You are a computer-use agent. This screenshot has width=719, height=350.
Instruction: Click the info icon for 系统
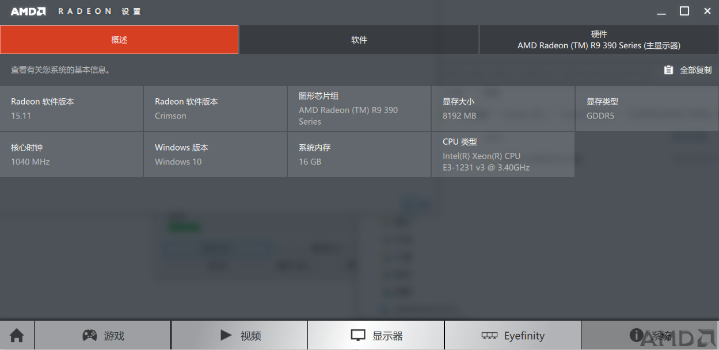coord(636,334)
